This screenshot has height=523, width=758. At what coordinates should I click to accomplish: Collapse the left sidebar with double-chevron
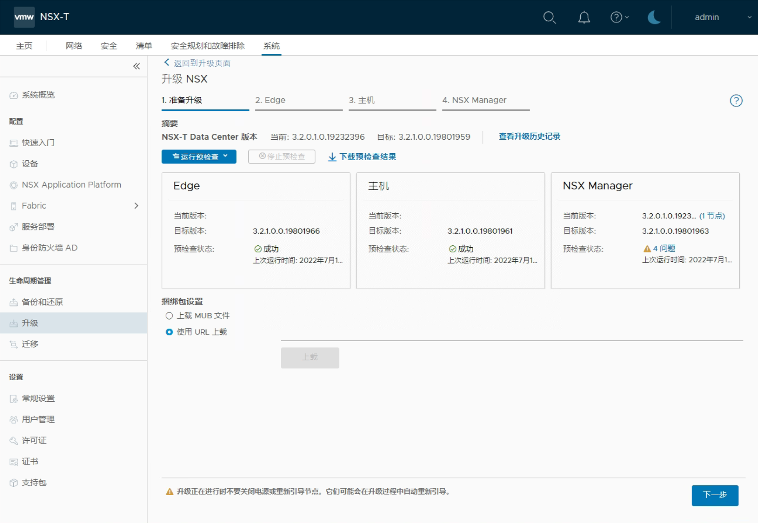136,66
